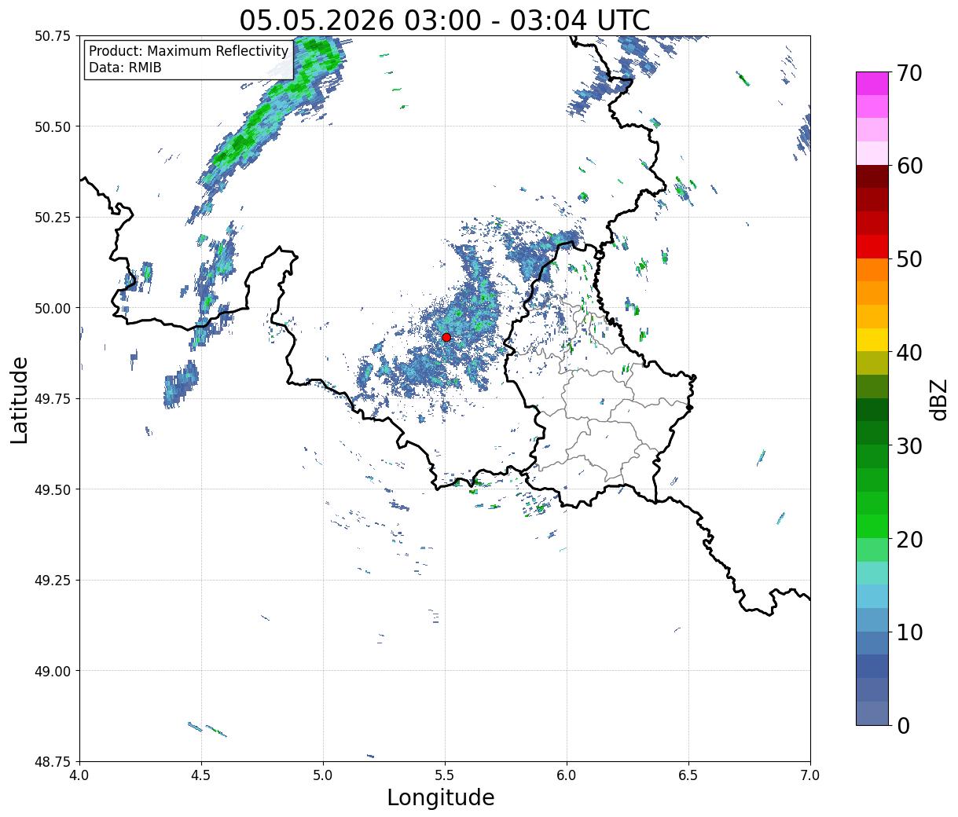958x817 pixels.
Task: Click the 70 colorbar tick label
Action: (908, 73)
